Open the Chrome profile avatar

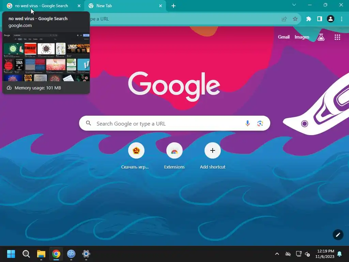331,19
